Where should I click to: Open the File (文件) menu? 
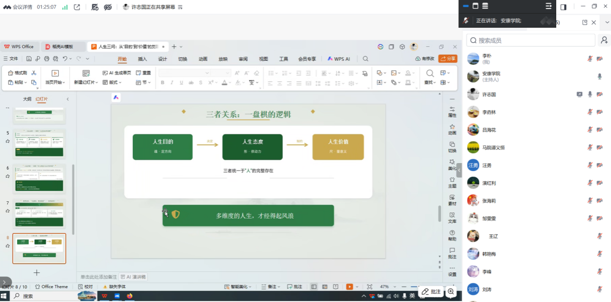coord(11,59)
